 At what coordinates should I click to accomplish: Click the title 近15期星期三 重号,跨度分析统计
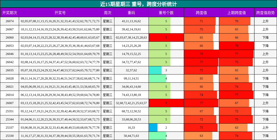(x=138, y=4)
